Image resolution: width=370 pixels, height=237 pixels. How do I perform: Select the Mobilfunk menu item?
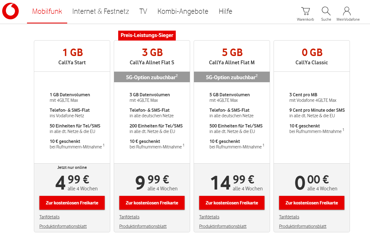pyautogui.click(x=47, y=11)
